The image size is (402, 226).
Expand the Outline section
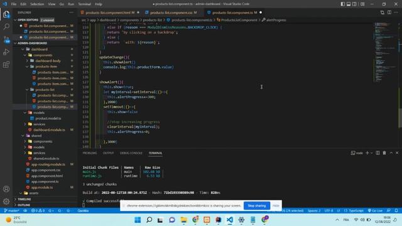pyautogui.click(x=24, y=205)
